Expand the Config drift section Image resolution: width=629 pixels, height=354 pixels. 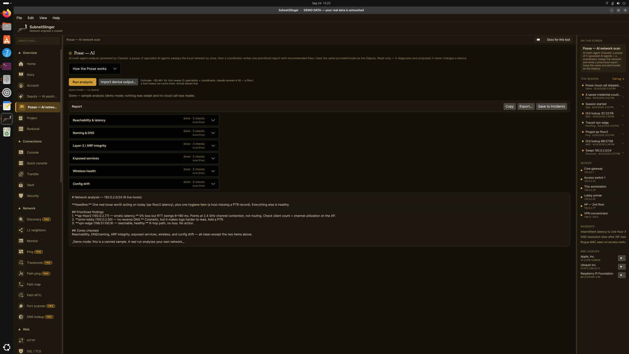pyautogui.click(x=144, y=184)
